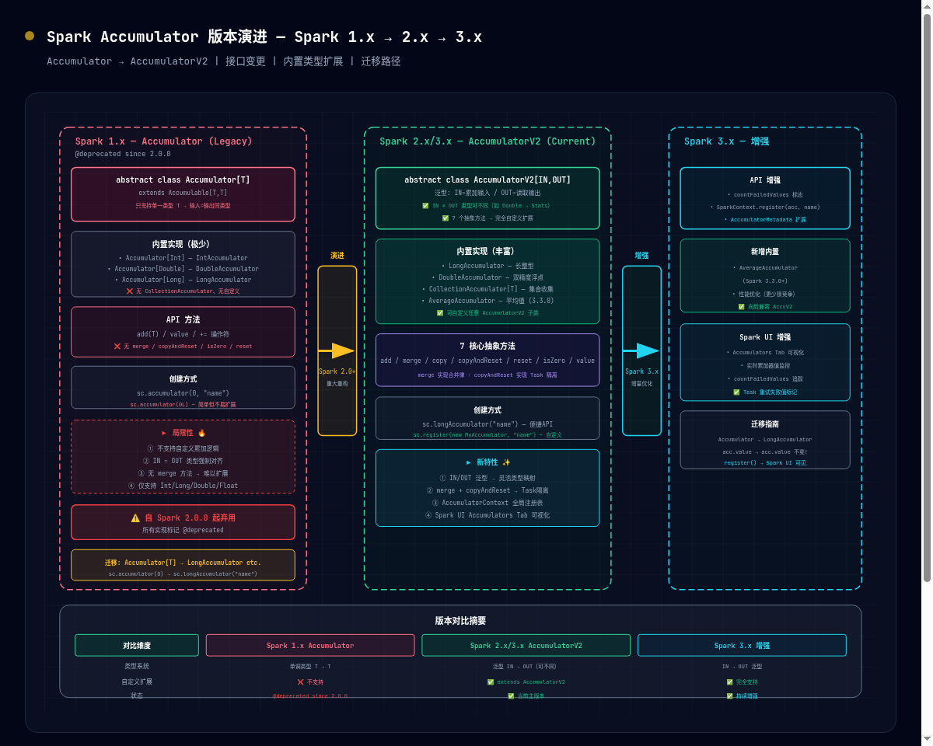933x746 pixels.
Task: Click the green check before 持续增强 in the table
Action: point(730,695)
